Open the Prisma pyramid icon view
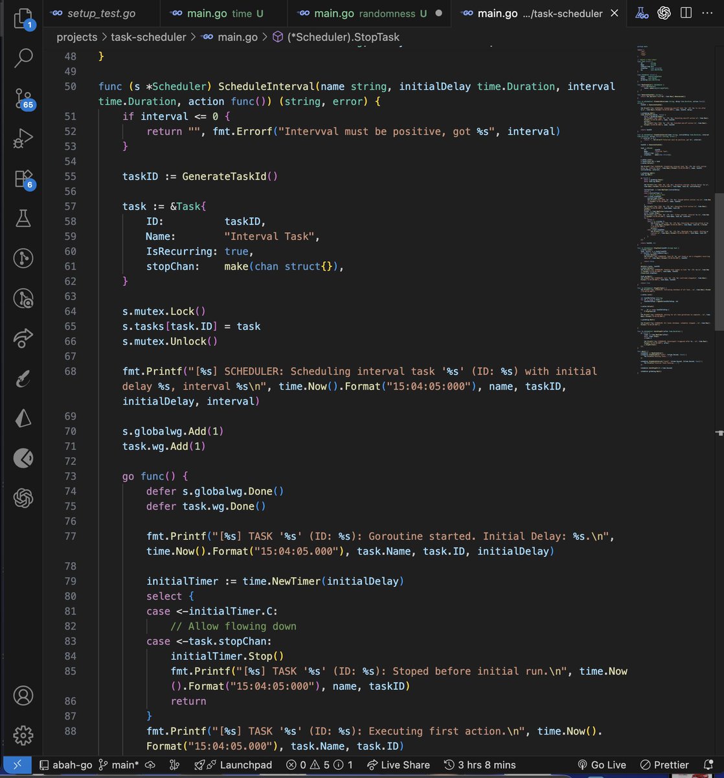Viewport: 724px width, 778px height. point(23,418)
